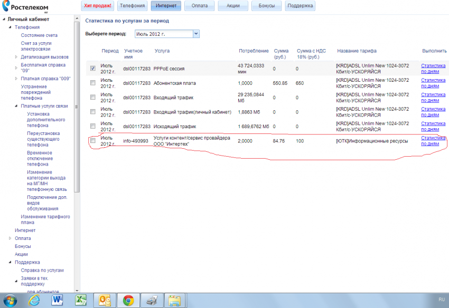Viewport: 449px width, 308px height.
Task: Switch to Google Chrome in the taskbar
Action: click(x=127, y=300)
